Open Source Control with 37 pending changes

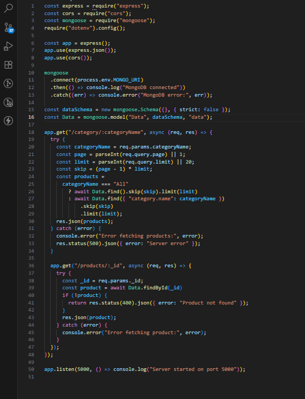coord(9,27)
